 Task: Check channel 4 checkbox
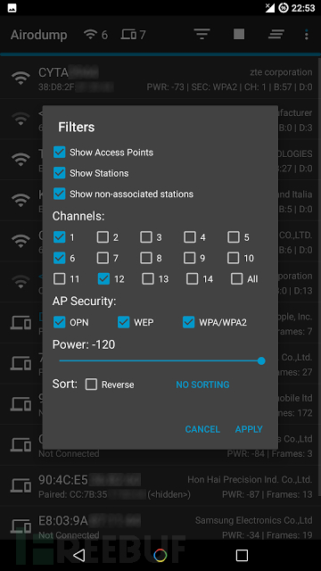tap(190, 237)
